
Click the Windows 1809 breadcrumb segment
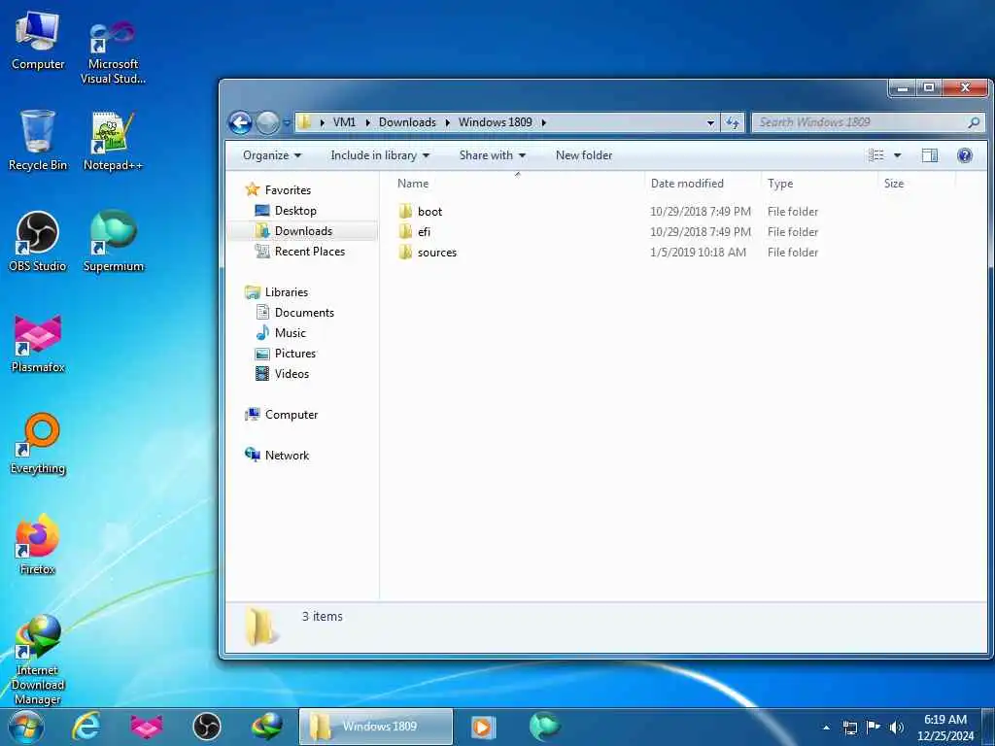click(495, 122)
